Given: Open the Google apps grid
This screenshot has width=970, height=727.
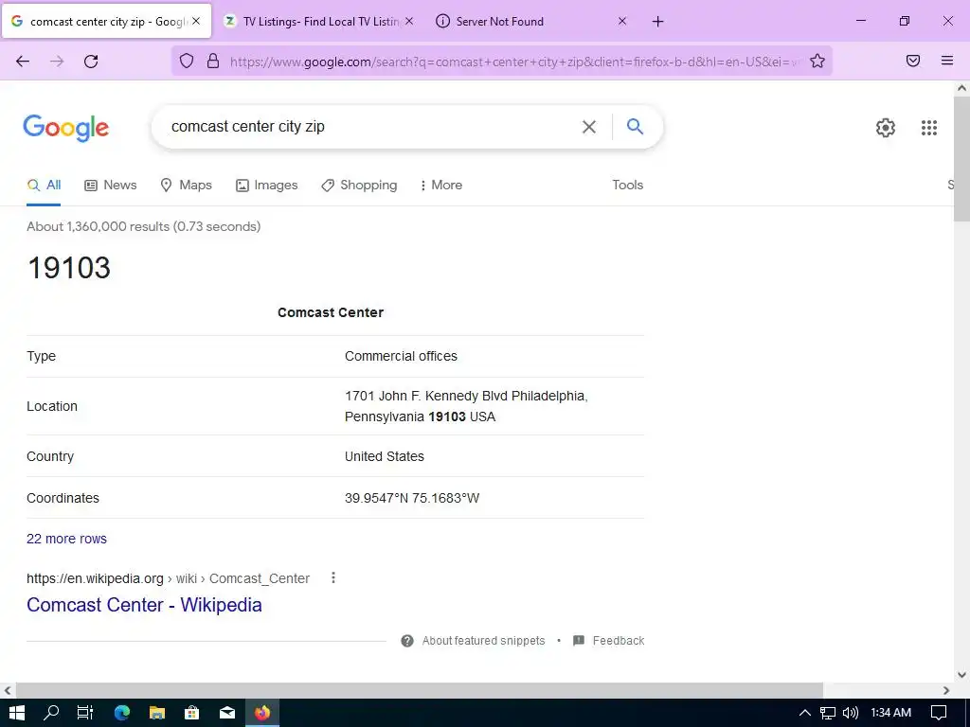Looking at the screenshot, I should 928,128.
